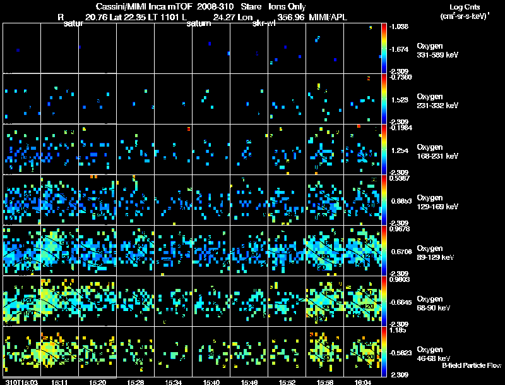Viewport: 505px width, 385px height.
Task: Select the 15:03 panel in the 46-68 keV row
Action: coord(22,351)
